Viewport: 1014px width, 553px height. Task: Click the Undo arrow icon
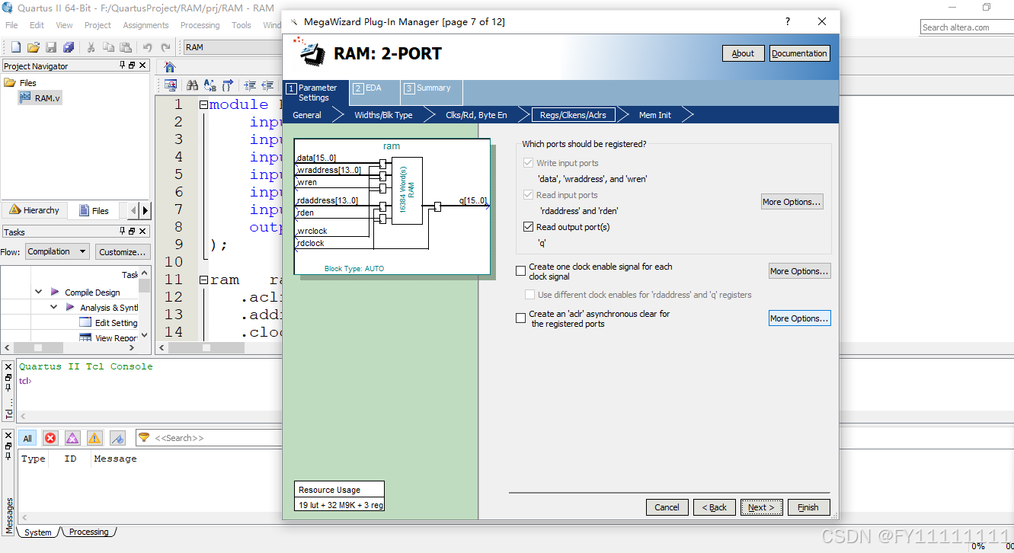tap(147, 47)
